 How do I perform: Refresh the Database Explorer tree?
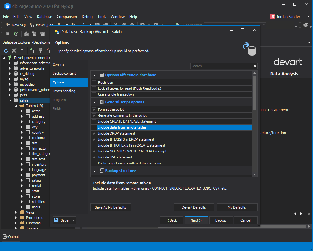[x=6, y=51]
